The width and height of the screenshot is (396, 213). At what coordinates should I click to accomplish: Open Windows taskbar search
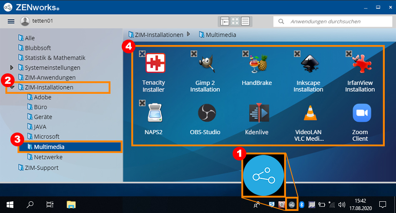coord(30,204)
